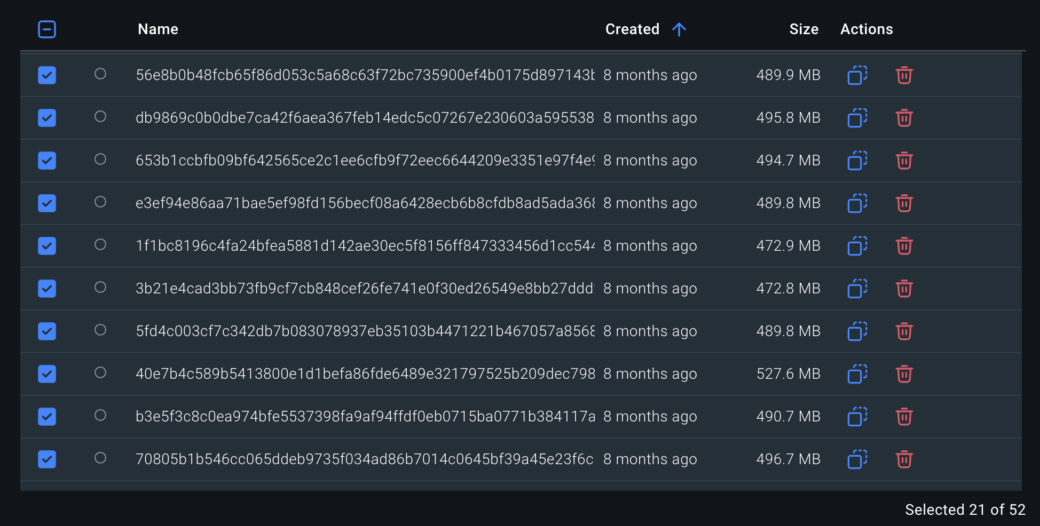Screen dimensions: 1040x526
Task: Delete the entry beginning with e3ef94e8
Action: 904,203
